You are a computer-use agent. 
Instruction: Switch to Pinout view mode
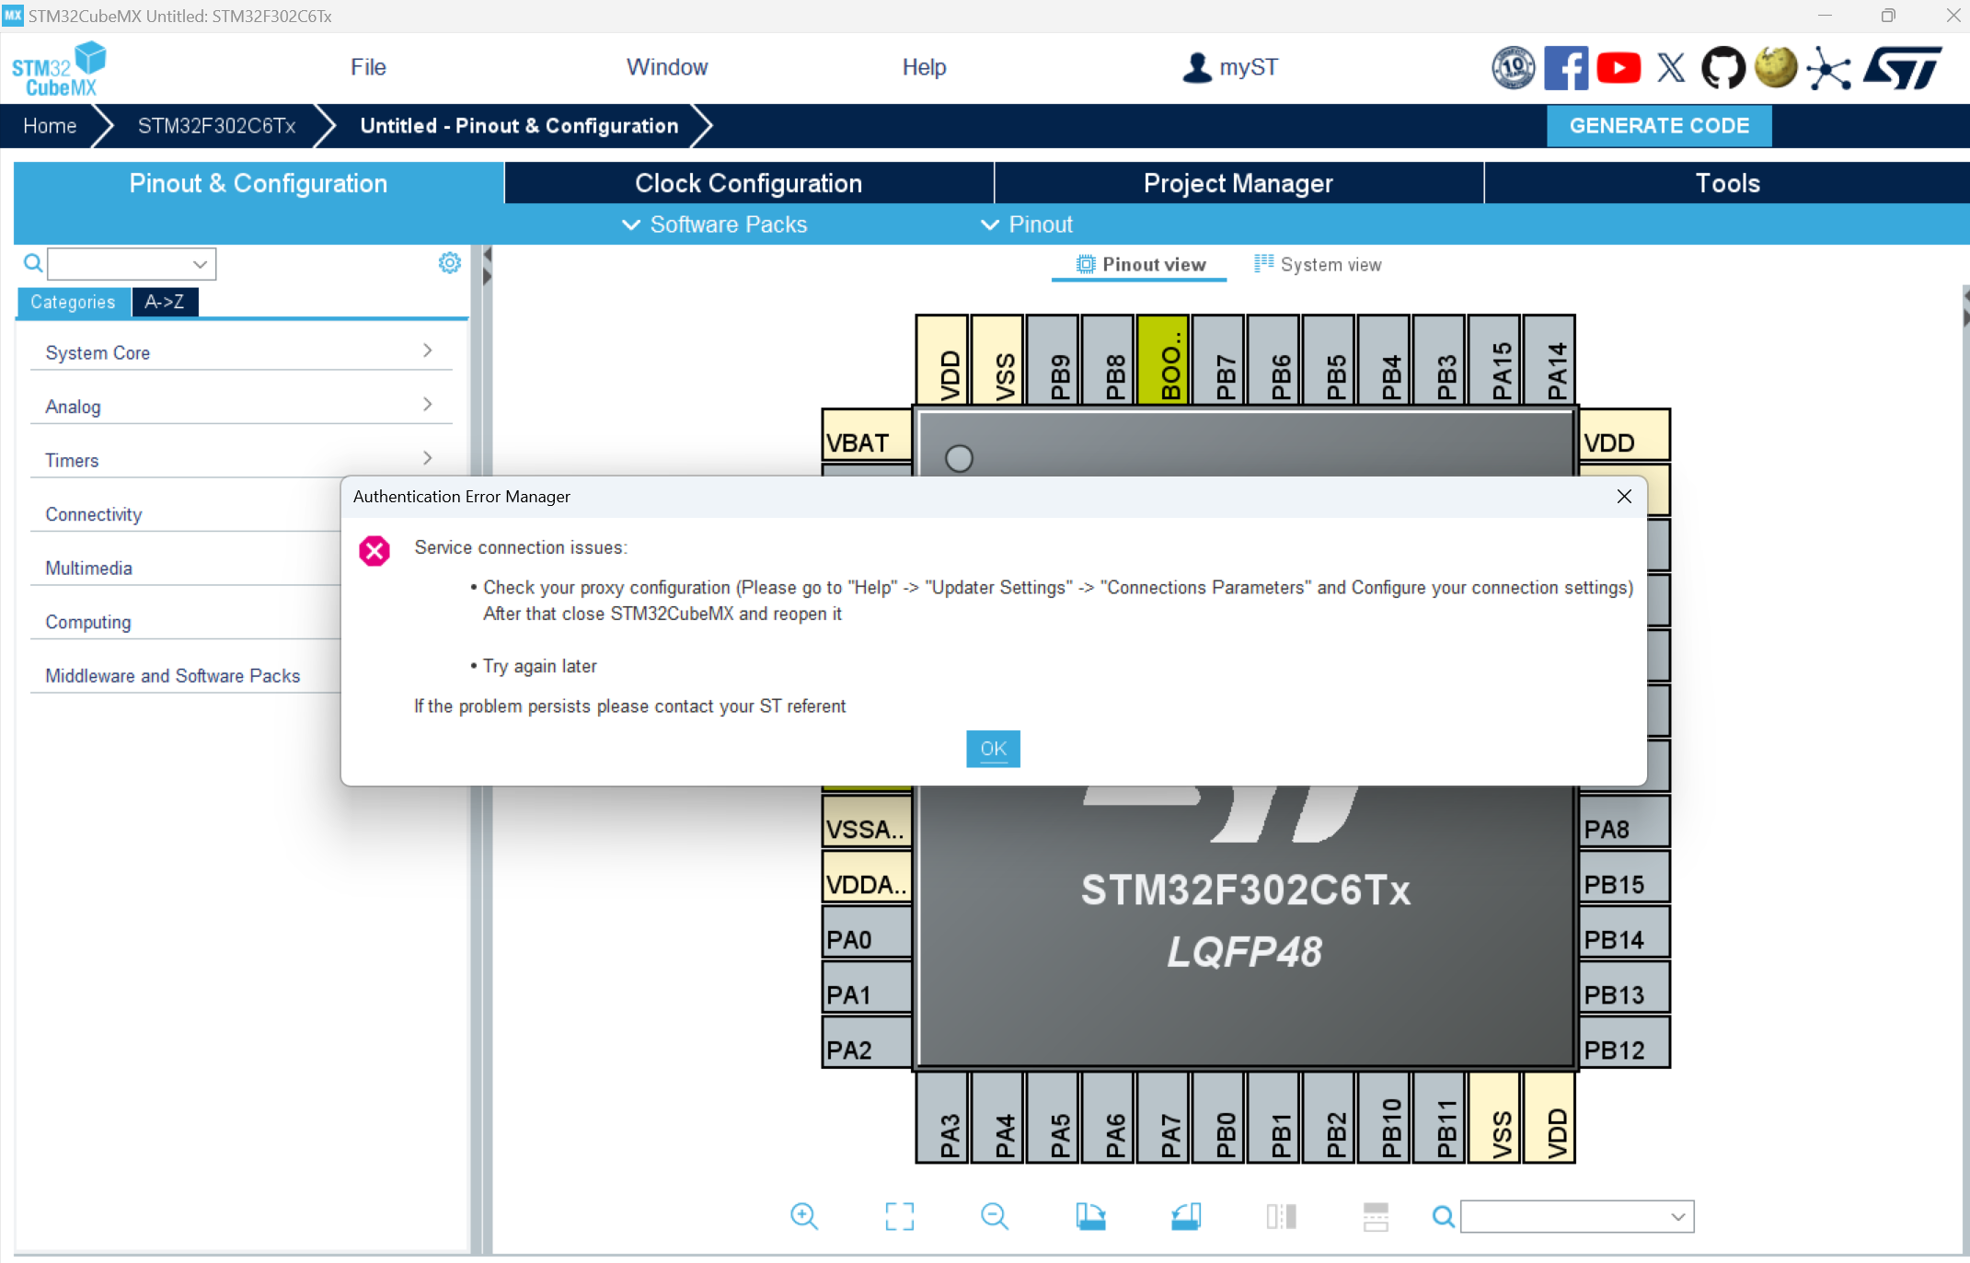[1139, 264]
